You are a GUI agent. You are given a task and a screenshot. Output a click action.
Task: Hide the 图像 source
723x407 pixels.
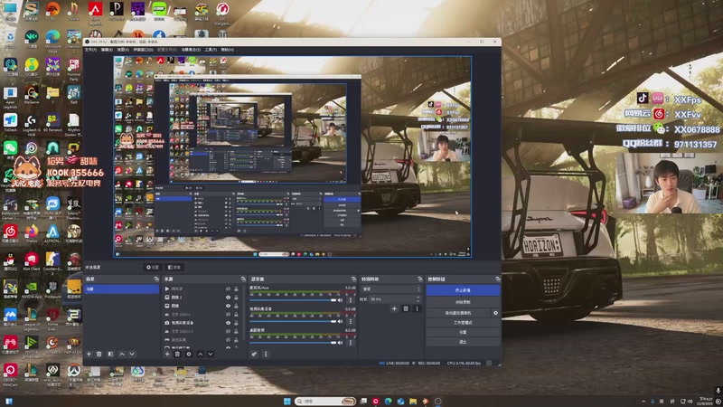(x=228, y=306)
